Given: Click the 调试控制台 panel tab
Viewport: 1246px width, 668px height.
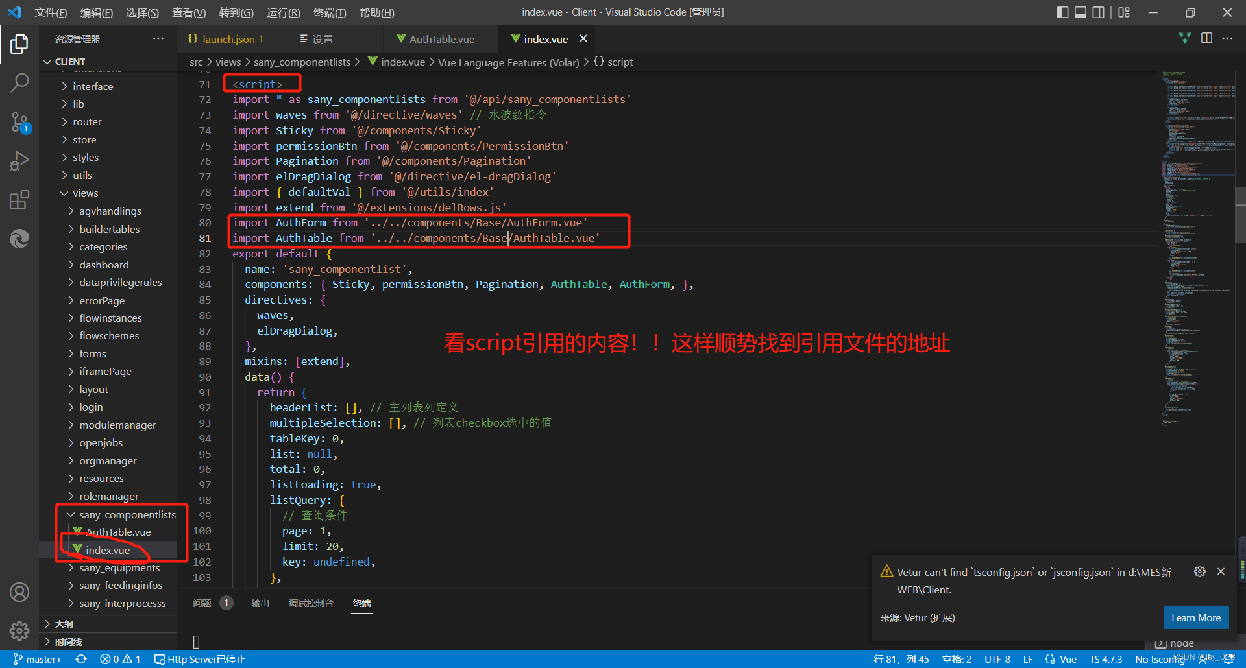Looking at the screenshot, I should coord(311,603).
